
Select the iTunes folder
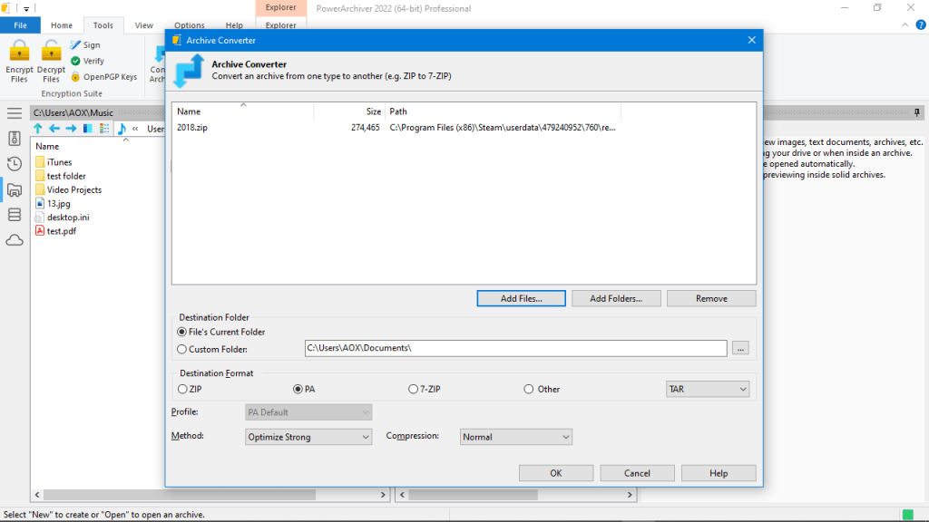(54, 162)
